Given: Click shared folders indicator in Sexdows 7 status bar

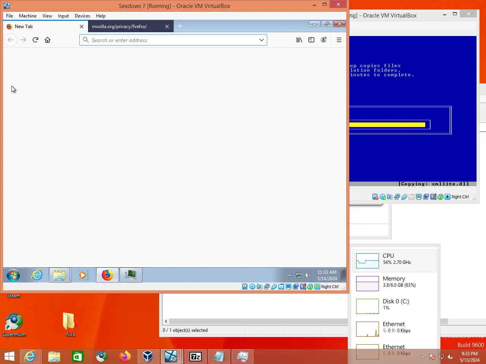Looking at the screenshot, I should (x=281, y=287).
